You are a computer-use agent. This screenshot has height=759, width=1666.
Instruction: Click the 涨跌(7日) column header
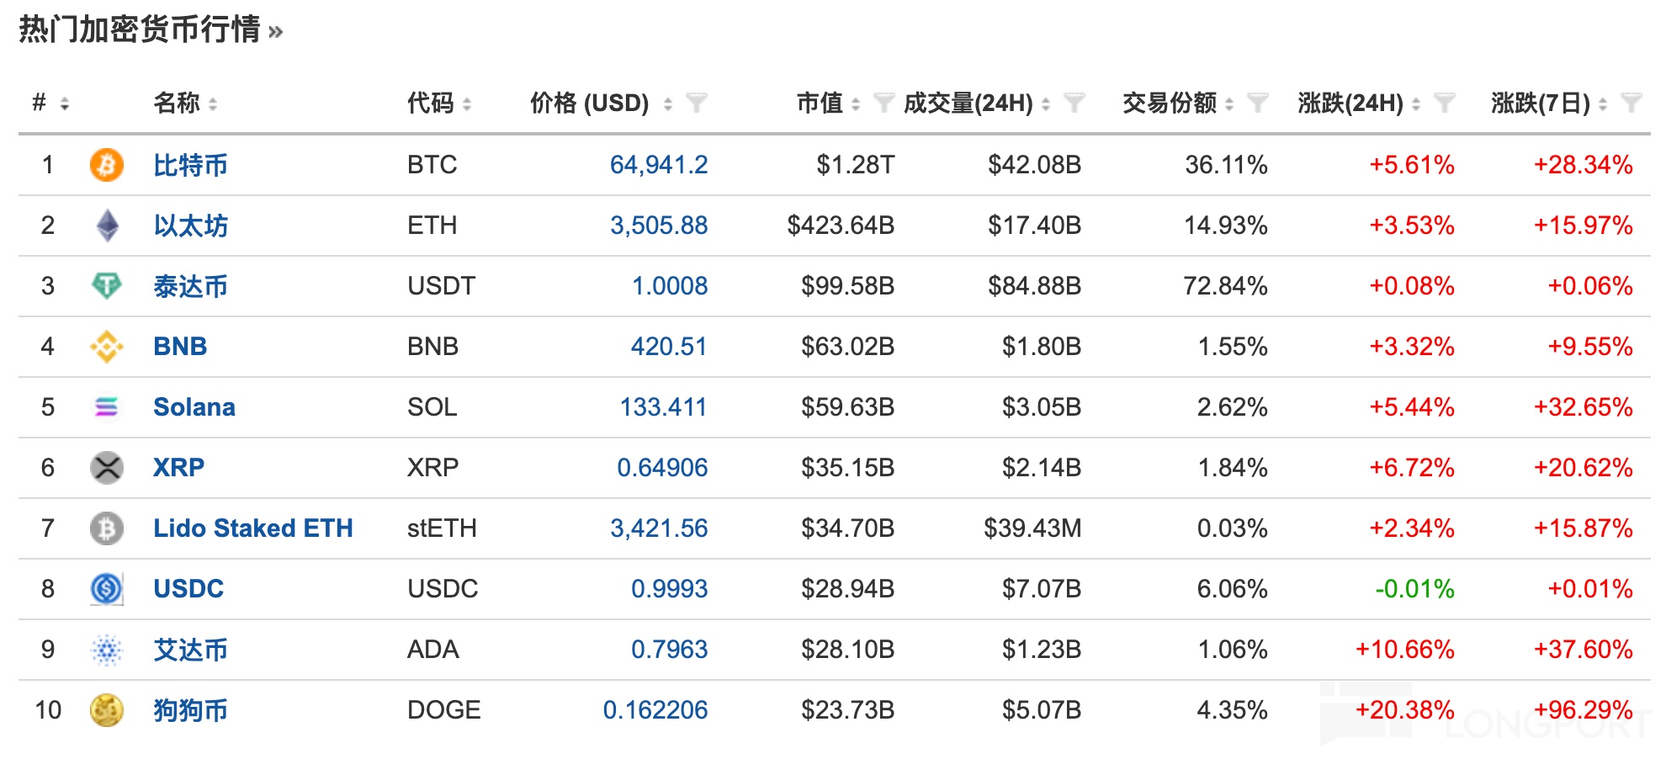1540,103
